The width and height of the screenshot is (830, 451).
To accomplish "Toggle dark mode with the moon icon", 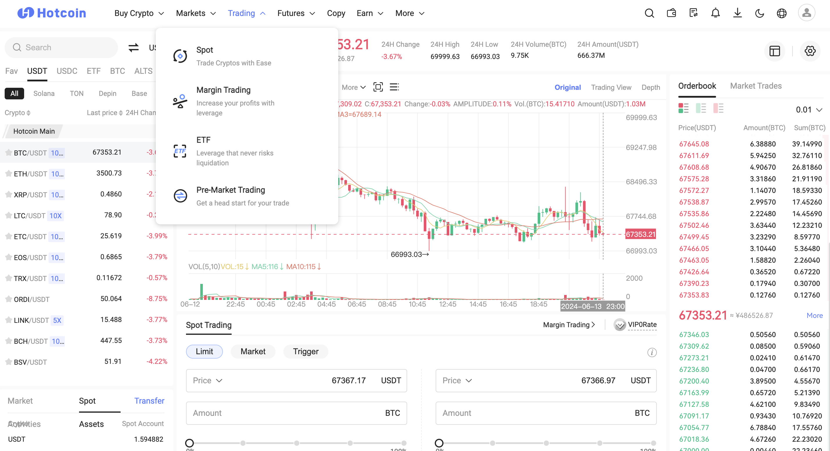I will [x=759, y=13].
